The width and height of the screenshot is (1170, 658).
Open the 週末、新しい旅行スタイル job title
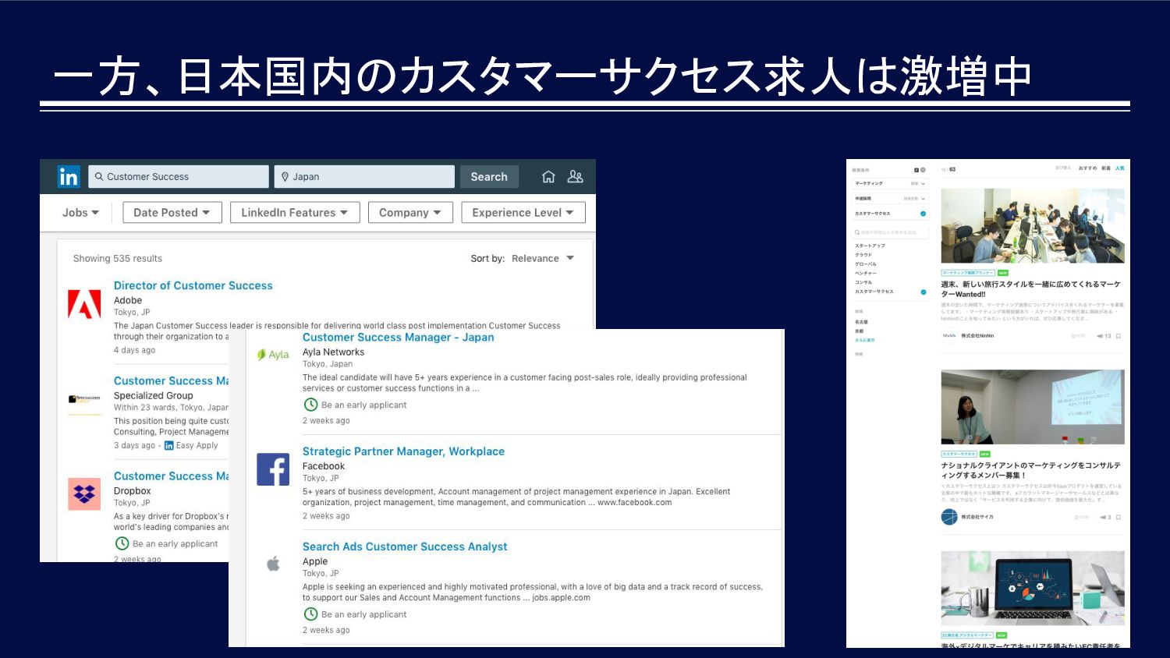(1031, 289)
